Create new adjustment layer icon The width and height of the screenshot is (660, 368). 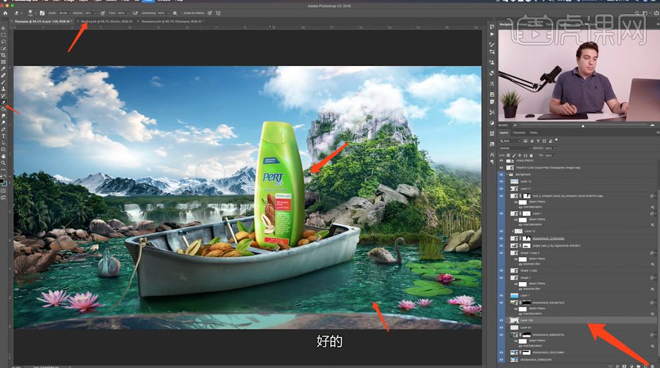(x=632, y=366)
